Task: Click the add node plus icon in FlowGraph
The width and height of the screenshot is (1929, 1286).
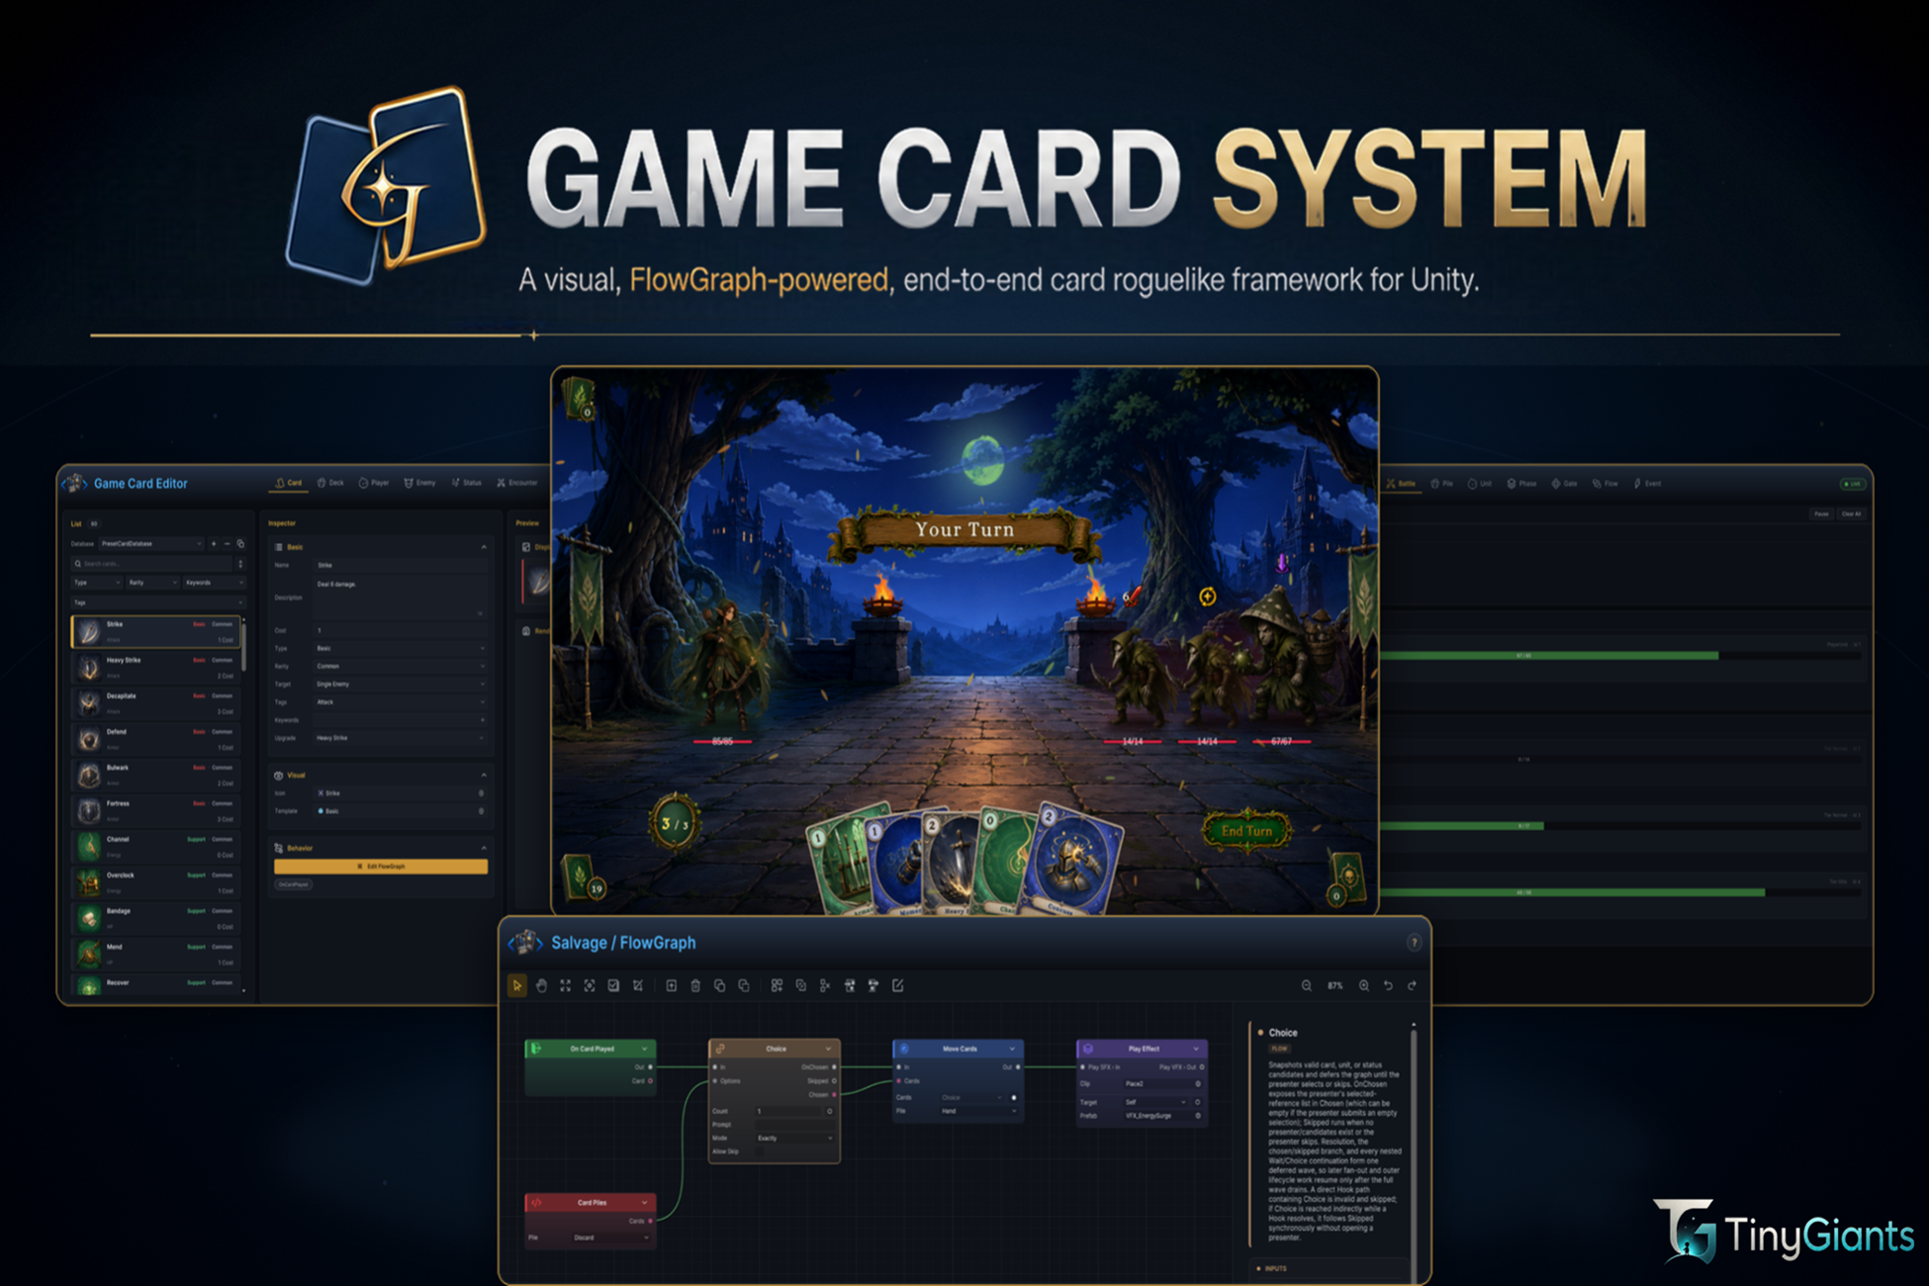Action: coord(671,985)
